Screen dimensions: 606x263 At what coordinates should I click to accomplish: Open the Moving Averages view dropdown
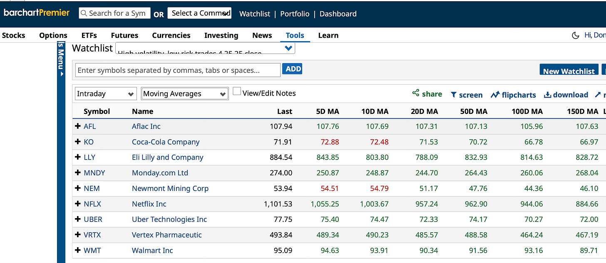(x=185, y=93)
